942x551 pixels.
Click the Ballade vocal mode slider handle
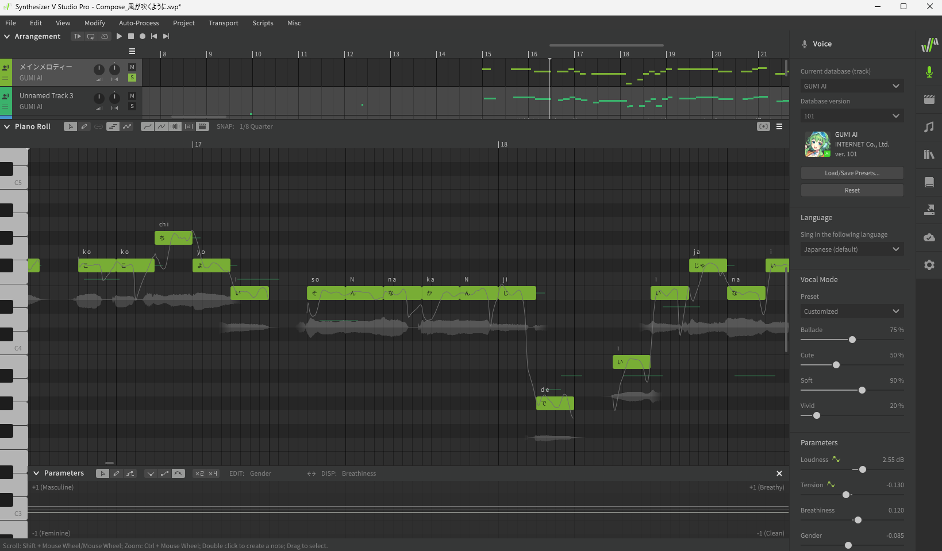[x=852, y=340]
